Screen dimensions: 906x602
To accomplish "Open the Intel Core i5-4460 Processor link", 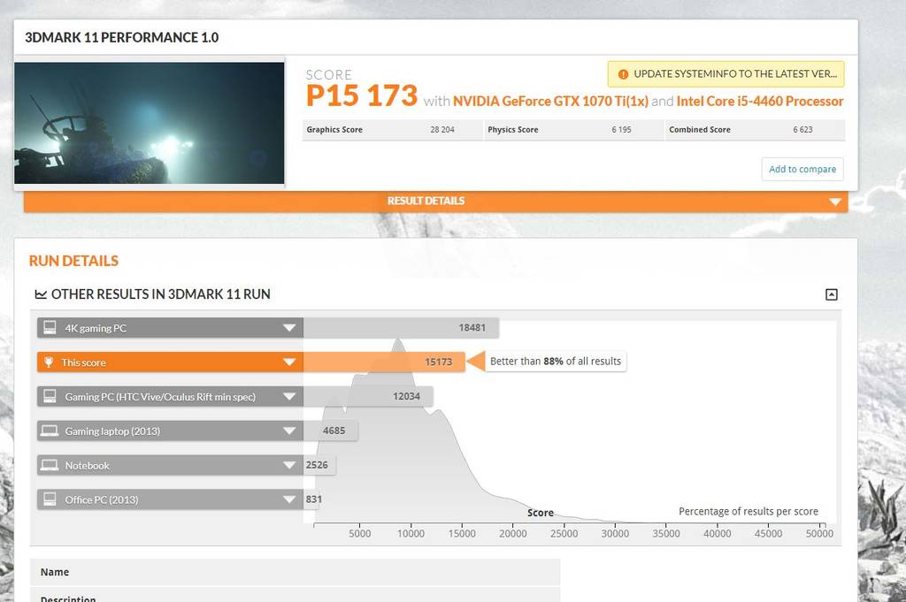I will tap(760, 102).
